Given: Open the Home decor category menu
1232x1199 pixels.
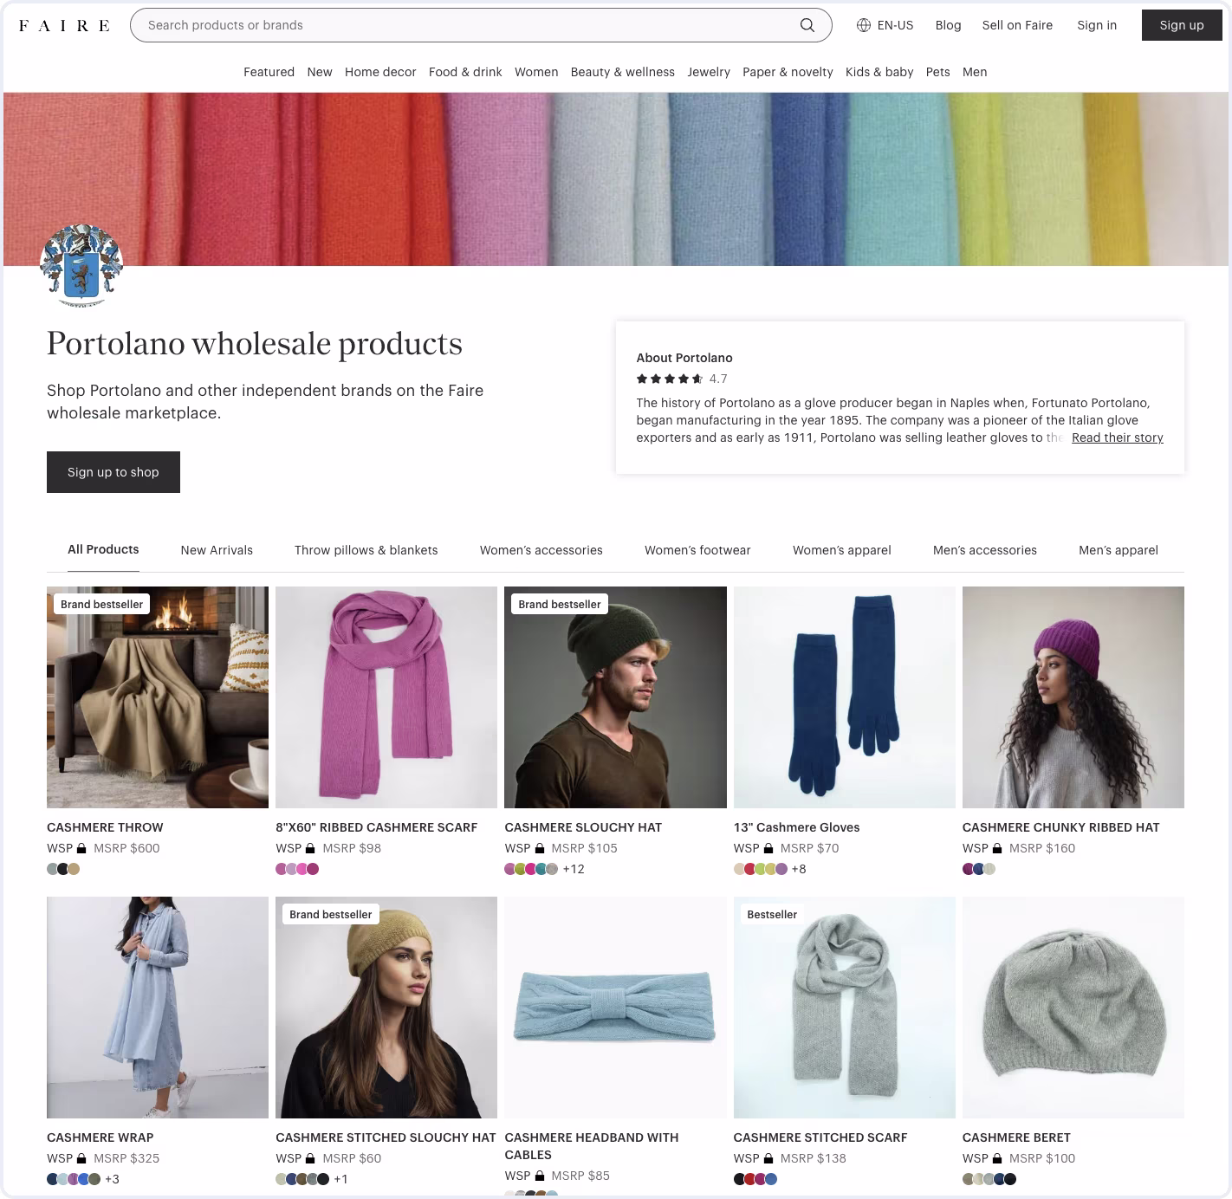Looking at the screenshot, I should (x=380, y=72).
